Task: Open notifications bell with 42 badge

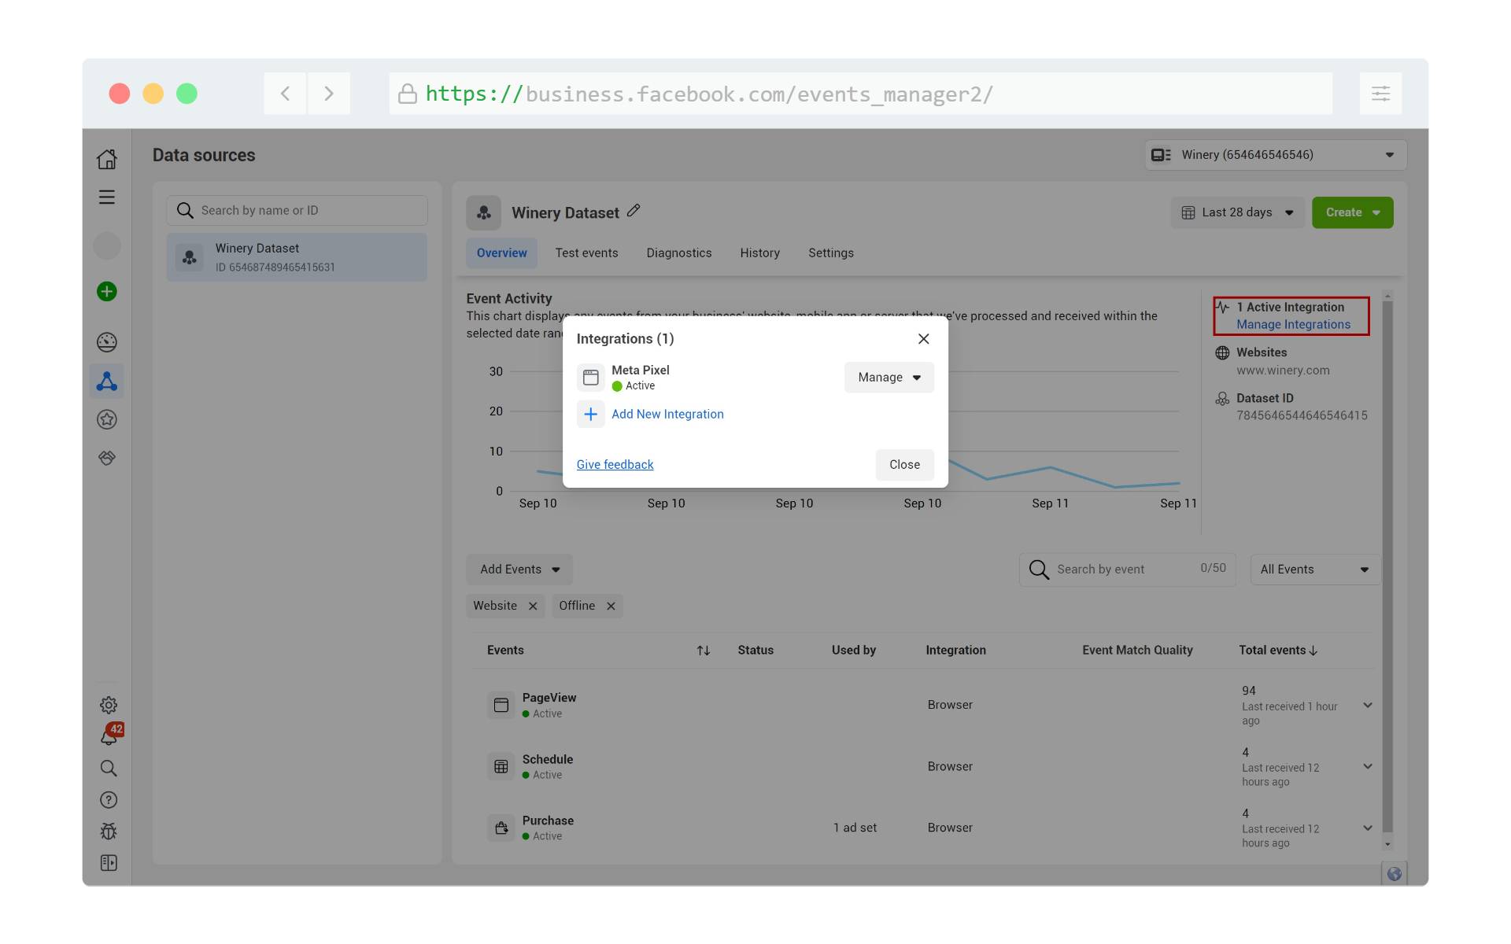Action: click(x=110, y=734)
